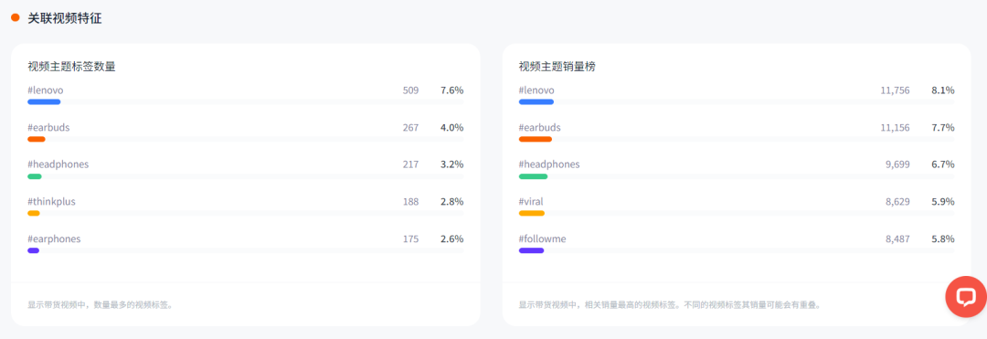Select the 视频主题标签数量 card title
The width and height of the screenshot is (987, 339).
click(72, 67)
